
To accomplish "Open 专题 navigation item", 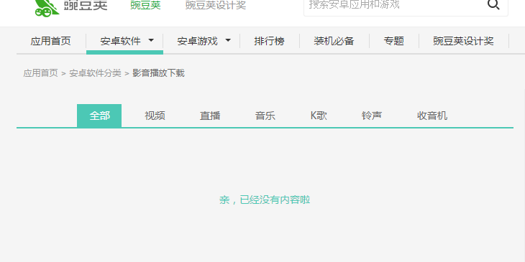I will point(394,41).
